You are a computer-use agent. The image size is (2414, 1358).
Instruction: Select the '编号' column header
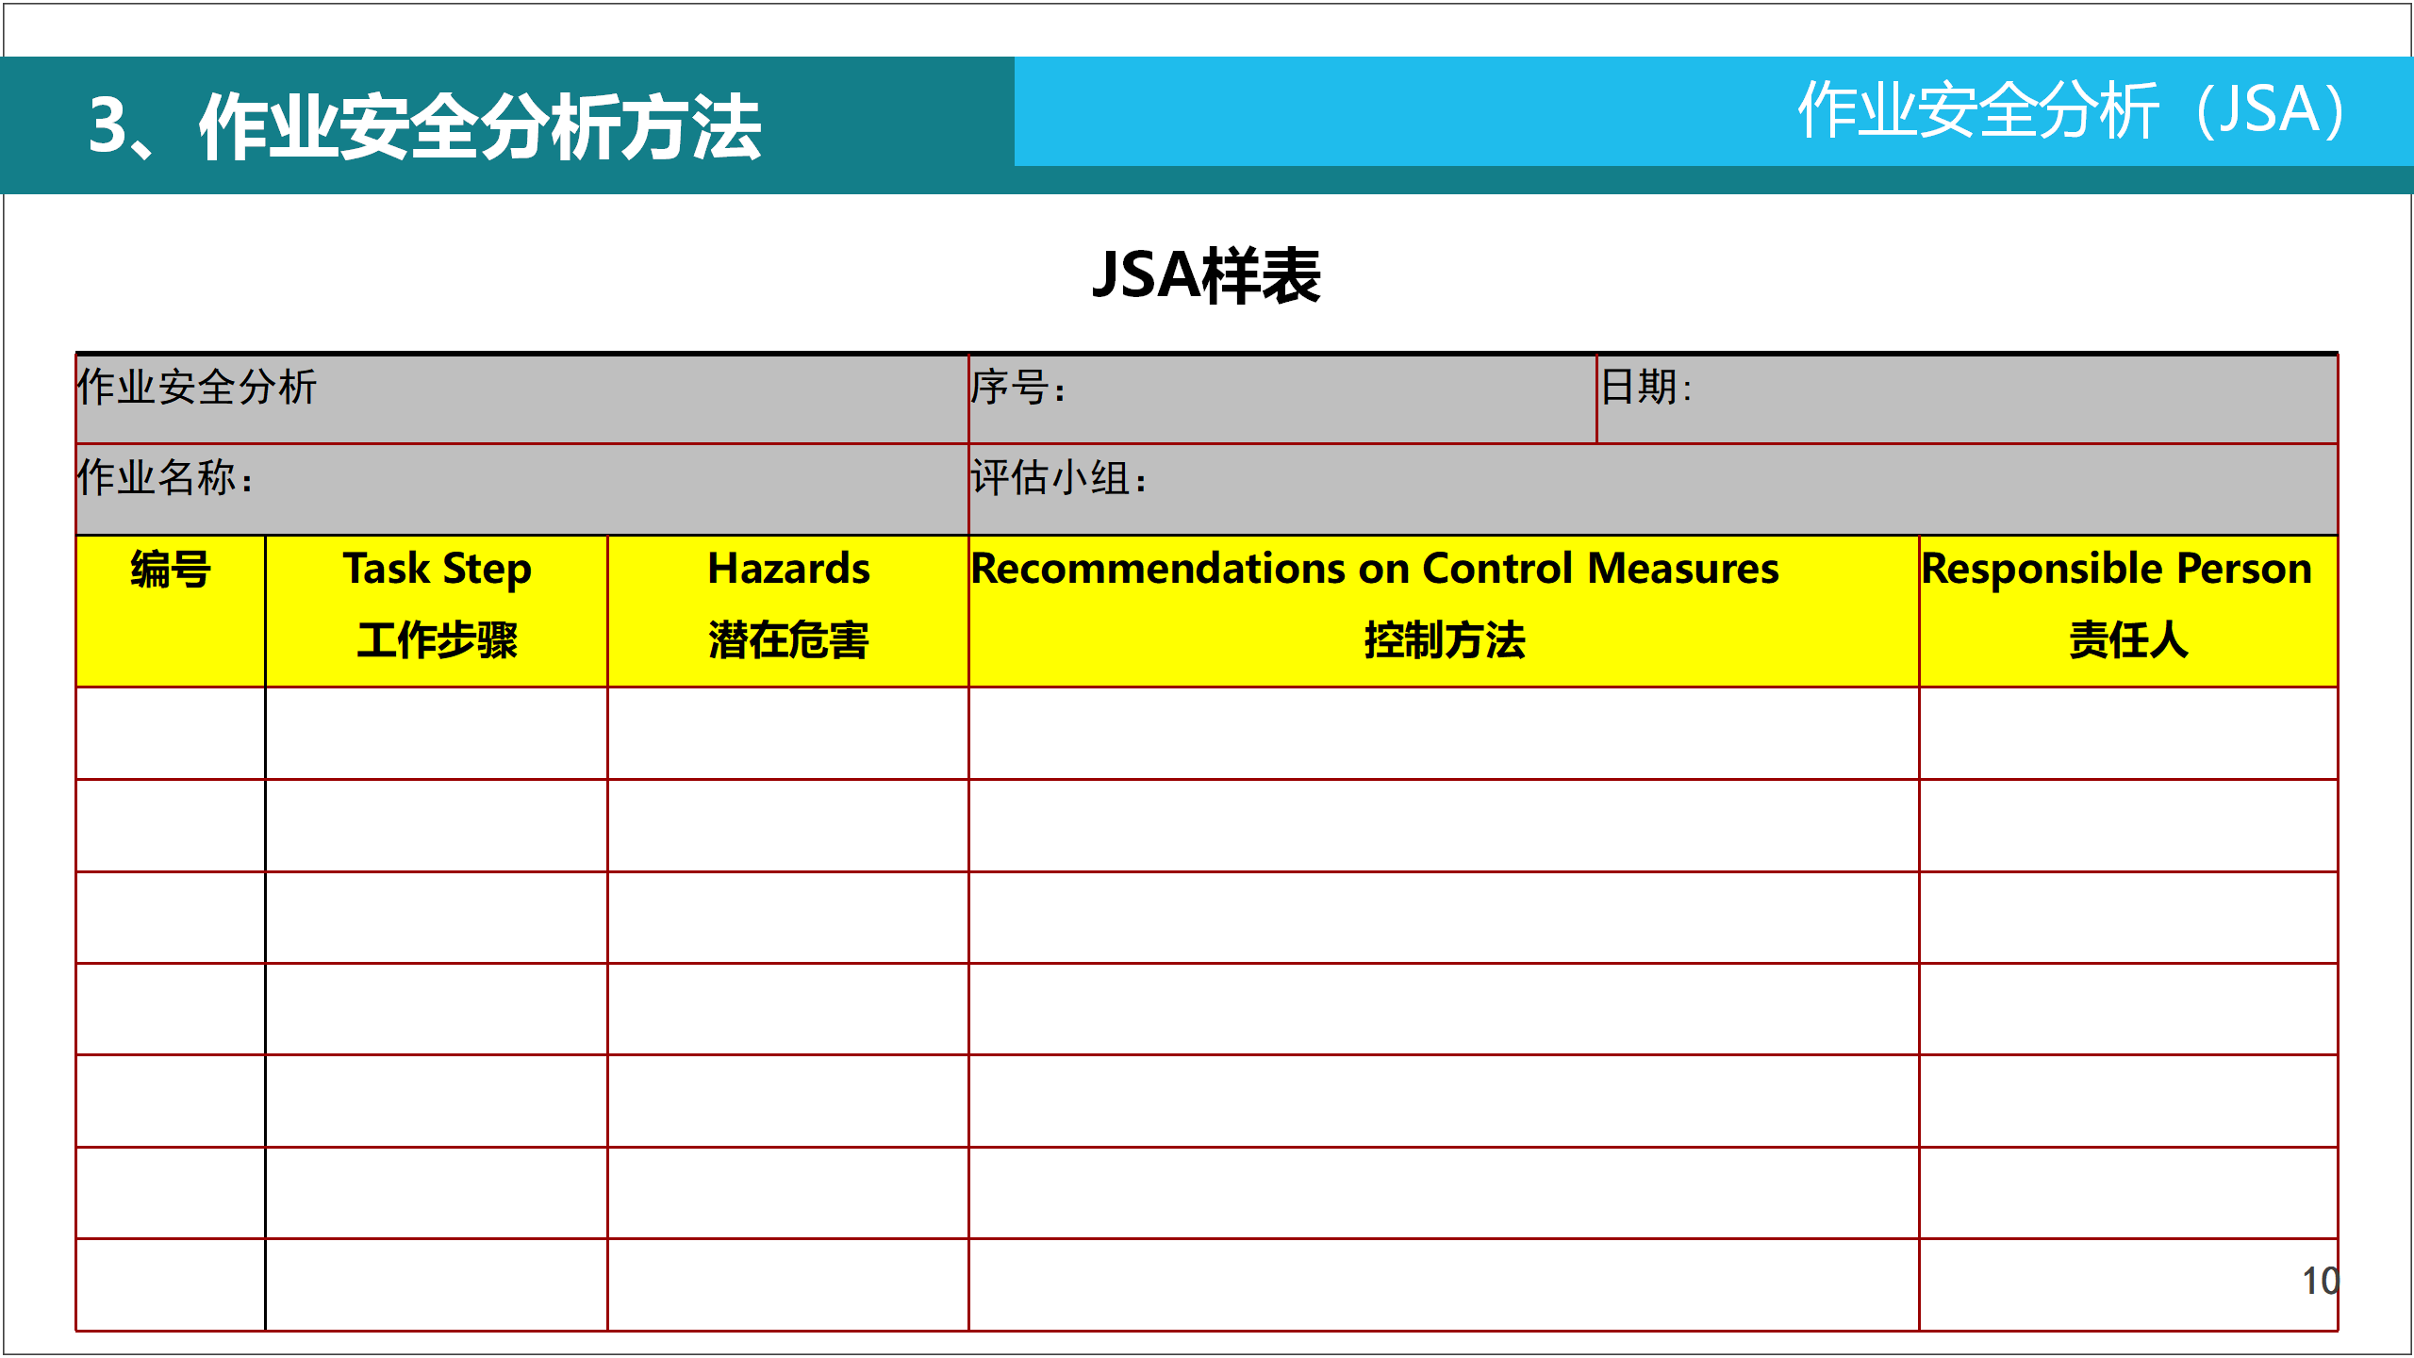point(171,611)
